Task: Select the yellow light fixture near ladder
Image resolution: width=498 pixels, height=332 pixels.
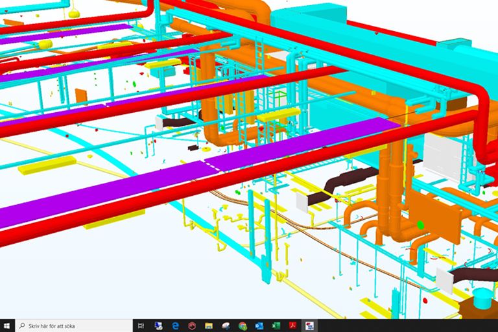Action: click(279, 114)
